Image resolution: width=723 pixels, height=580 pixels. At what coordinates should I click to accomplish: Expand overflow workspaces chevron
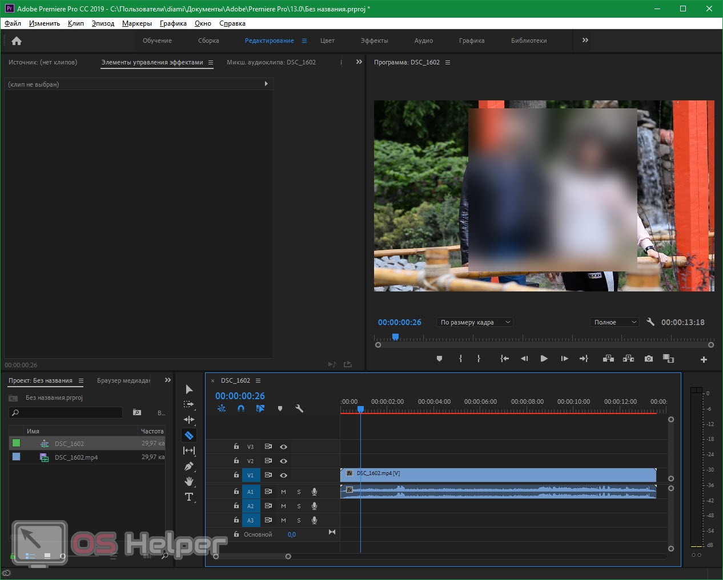(x=585, y=40)
